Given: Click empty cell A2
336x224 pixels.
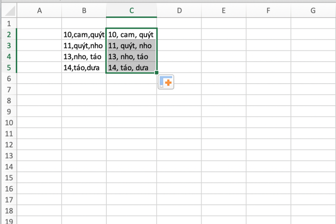Looking at the screenshot, I should pos(39,34).
